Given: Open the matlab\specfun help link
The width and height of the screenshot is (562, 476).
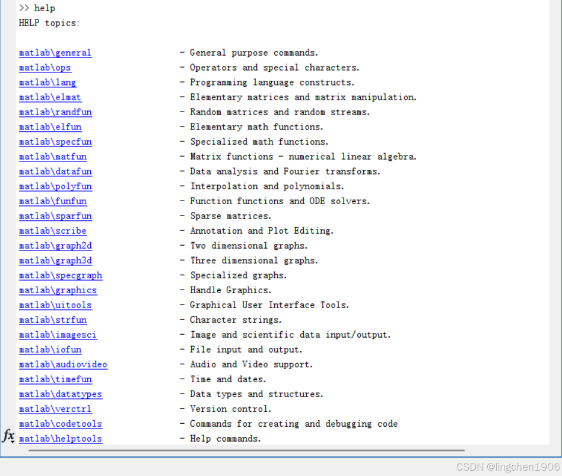Looking at the screenshot, I should pyautogui.click(x=55, y=142).
